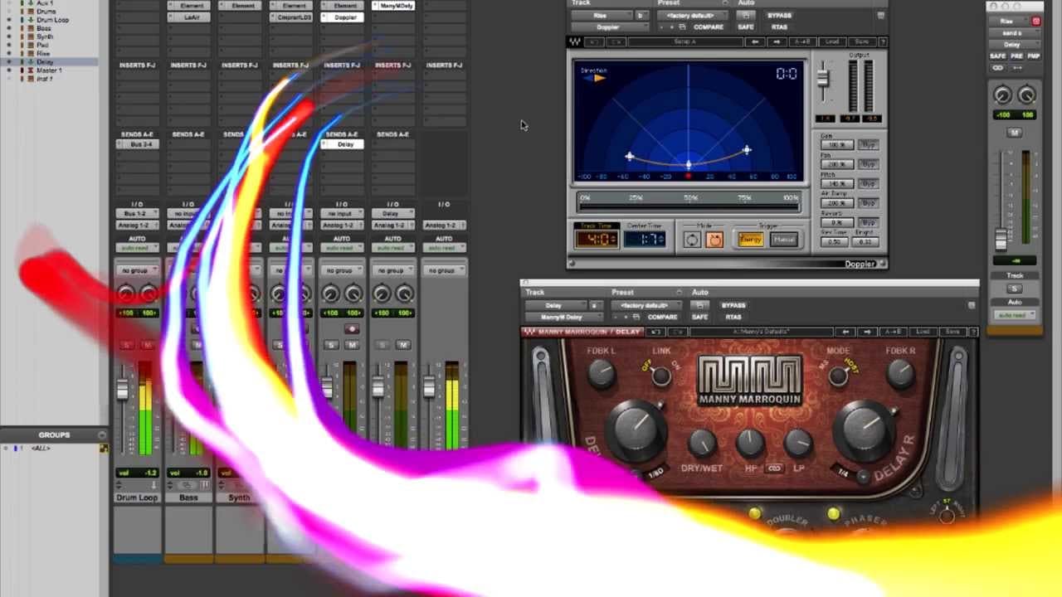Screen dimensions: 1062x597
Task: Click Drum Loop volume fader
Action: pos(124,390)
